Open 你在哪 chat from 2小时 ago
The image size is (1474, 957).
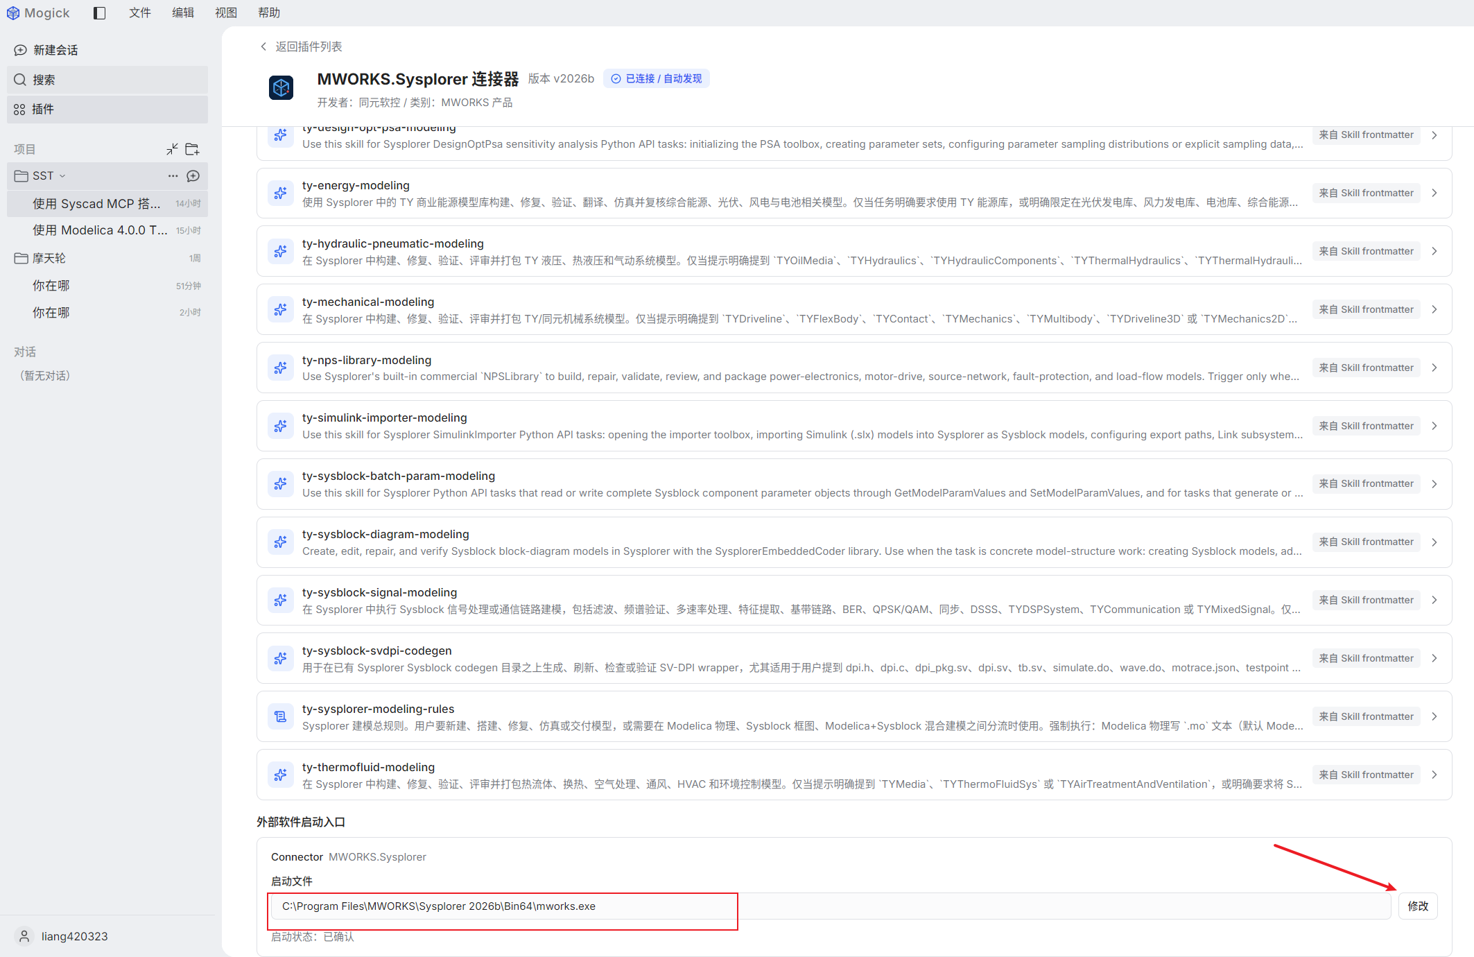tap(107, 313)
